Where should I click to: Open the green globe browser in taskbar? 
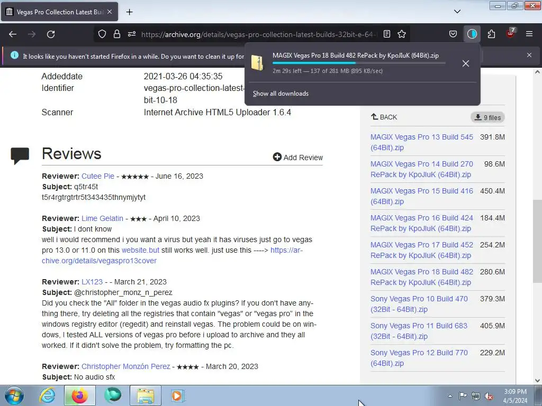point(113,395)
